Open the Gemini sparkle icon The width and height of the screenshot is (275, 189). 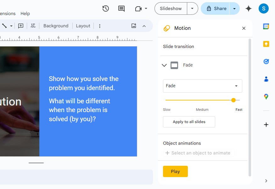tap(249, 8)
